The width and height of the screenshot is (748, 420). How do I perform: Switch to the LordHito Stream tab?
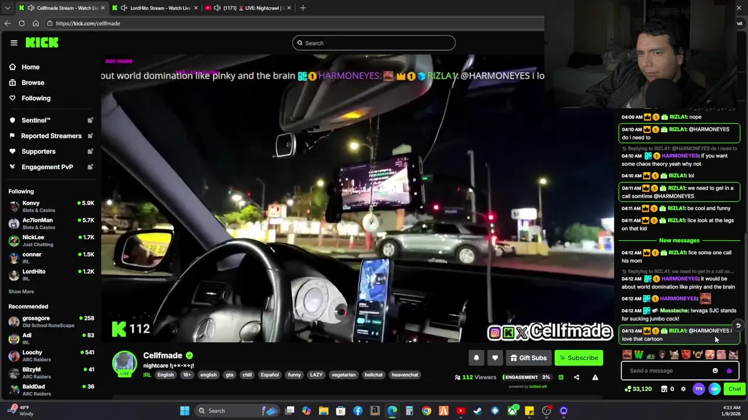click(x=155, y=8)
